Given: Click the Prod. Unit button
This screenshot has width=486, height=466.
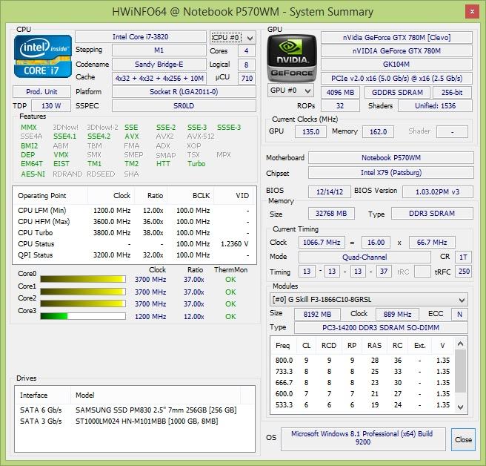Looking at the screenshot, I should coord(41,92).
